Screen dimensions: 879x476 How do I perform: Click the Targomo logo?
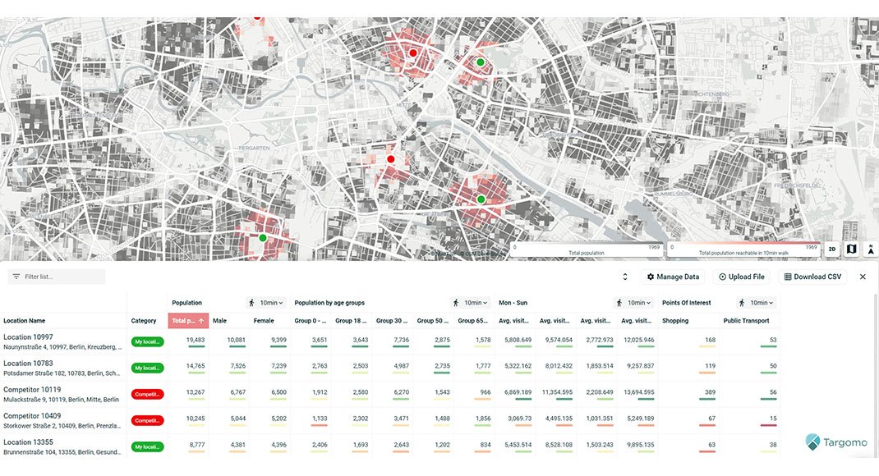pyautogui.click(x=835, y=442)
